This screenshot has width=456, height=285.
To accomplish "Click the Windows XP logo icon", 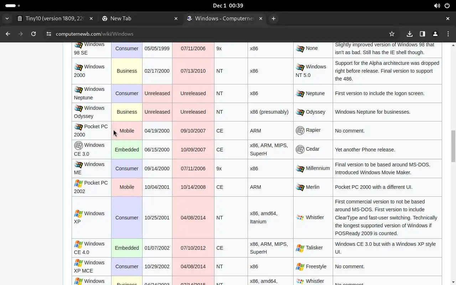I will click(78, 214).
